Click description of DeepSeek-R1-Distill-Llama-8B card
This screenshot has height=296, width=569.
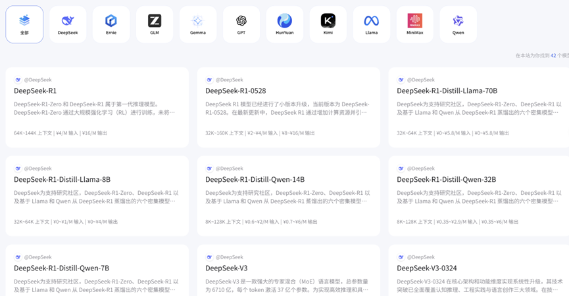pyautogui.click(x=96, y=197)
